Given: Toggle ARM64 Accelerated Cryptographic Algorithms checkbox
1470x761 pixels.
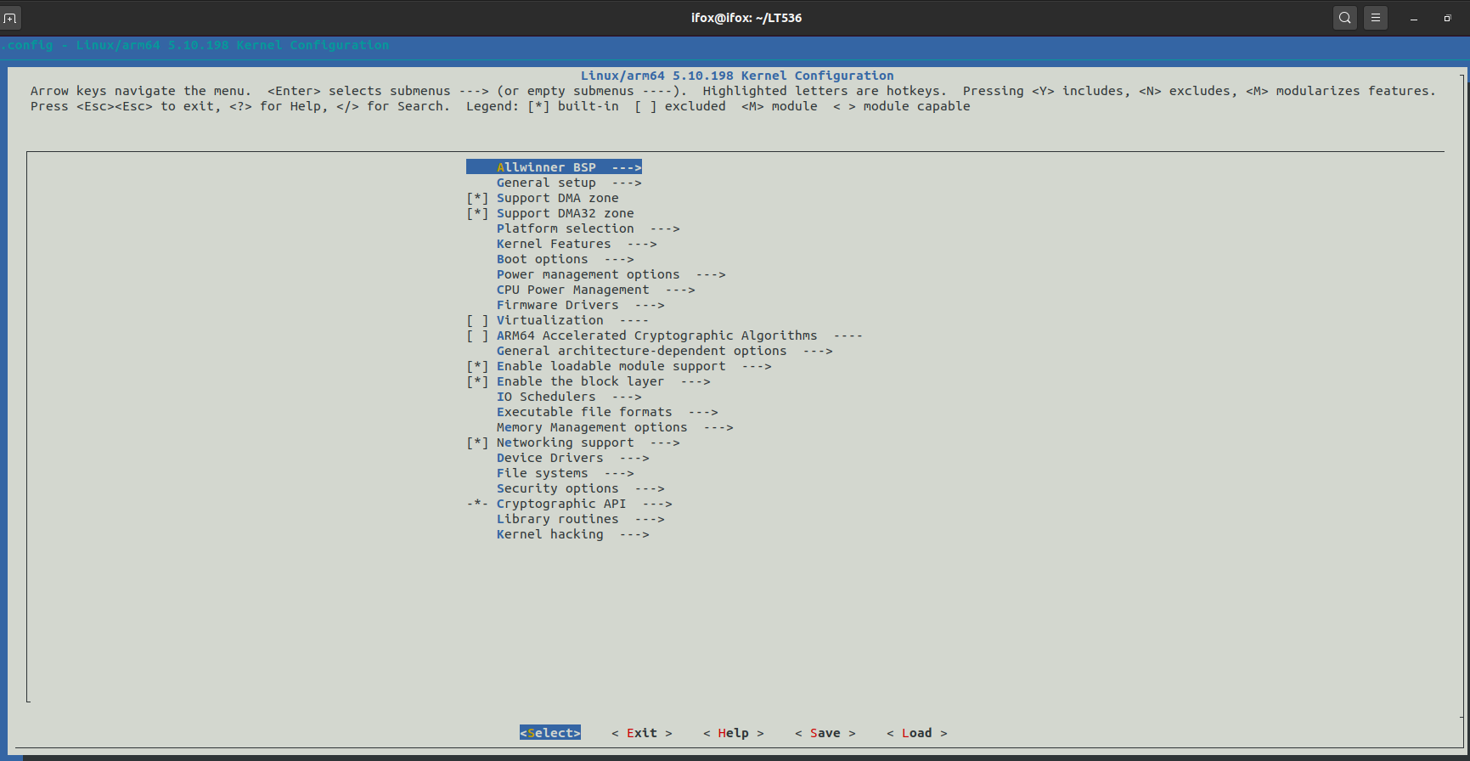Looking at the screenshot, I should tap(477, 335).
